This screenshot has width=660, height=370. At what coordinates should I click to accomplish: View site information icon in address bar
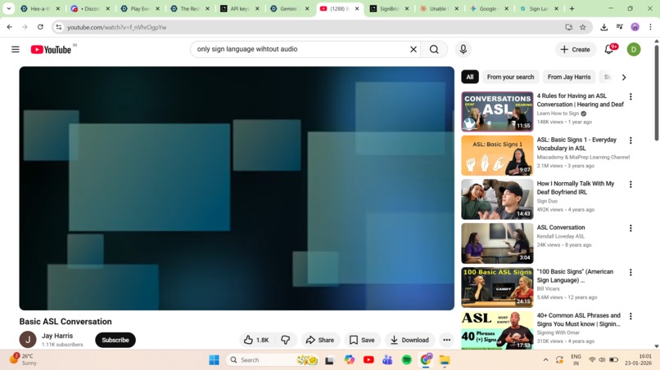[x=58, y=27]
